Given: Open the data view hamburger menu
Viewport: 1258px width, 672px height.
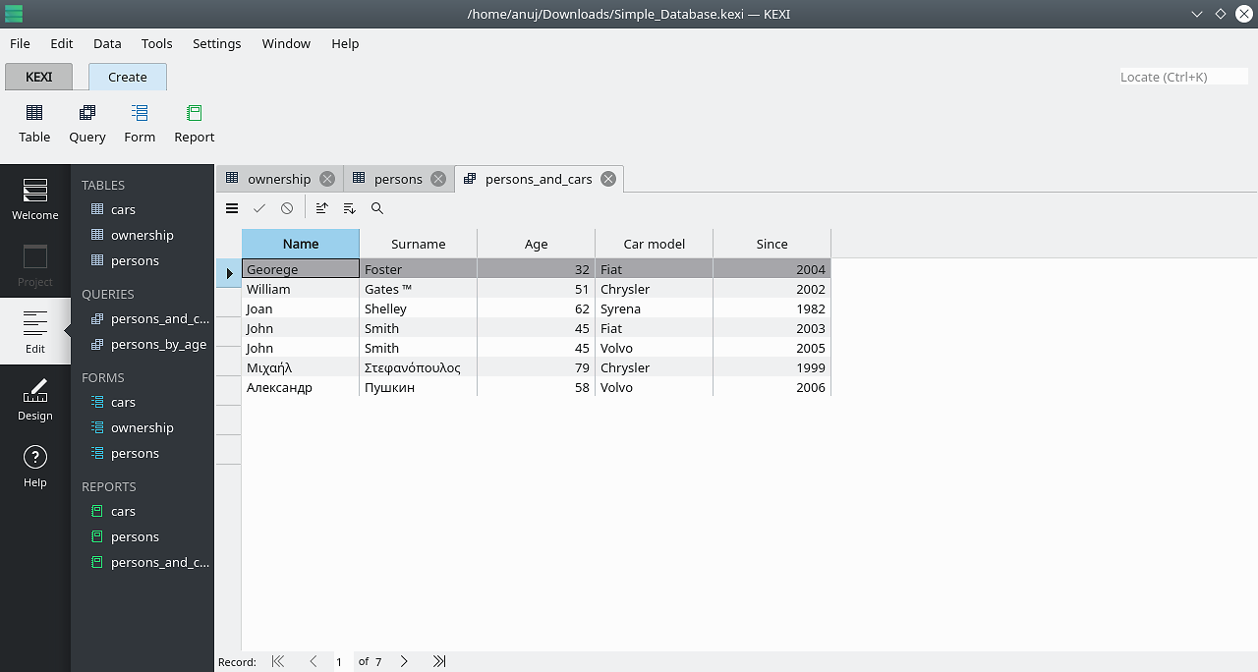Looking at the screenshot, I should point(232,208).
